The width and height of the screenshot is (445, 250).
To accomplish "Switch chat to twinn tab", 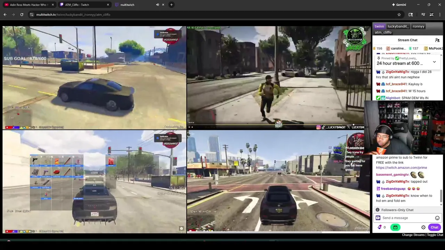I will click(379, 26).
